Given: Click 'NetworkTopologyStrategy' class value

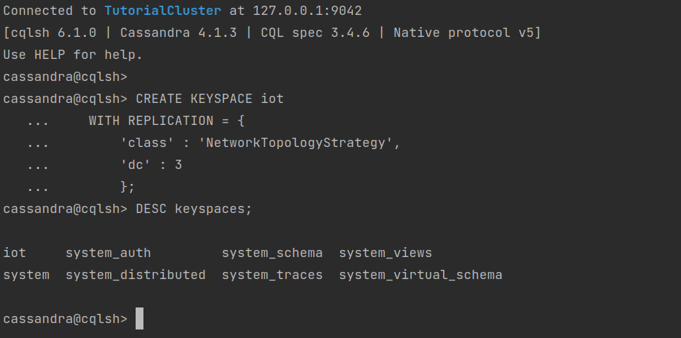Looking at the screenshot, I should [x=296, y=143].
